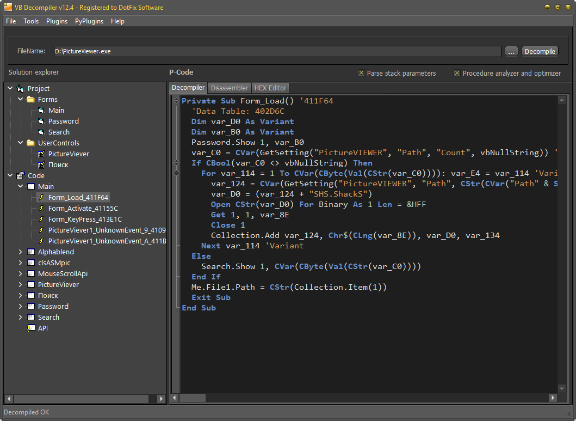Click the Search code module icon

(x=31, y=318)
